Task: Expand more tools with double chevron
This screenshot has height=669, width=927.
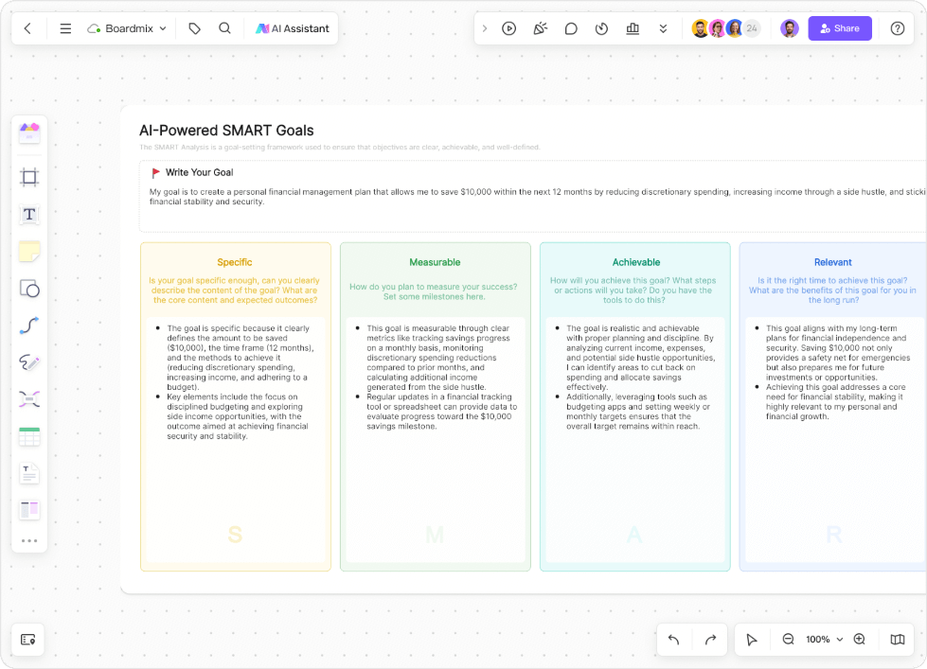Action: point(664,28)
